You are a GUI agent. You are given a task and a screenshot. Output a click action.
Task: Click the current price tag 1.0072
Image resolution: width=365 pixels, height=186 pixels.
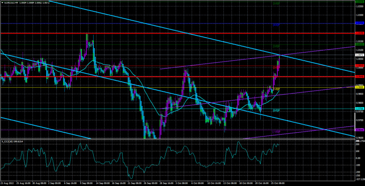[359, 55]
